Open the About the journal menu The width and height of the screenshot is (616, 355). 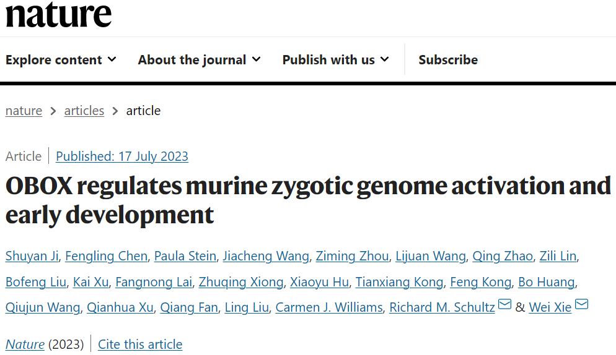[199, 60]
